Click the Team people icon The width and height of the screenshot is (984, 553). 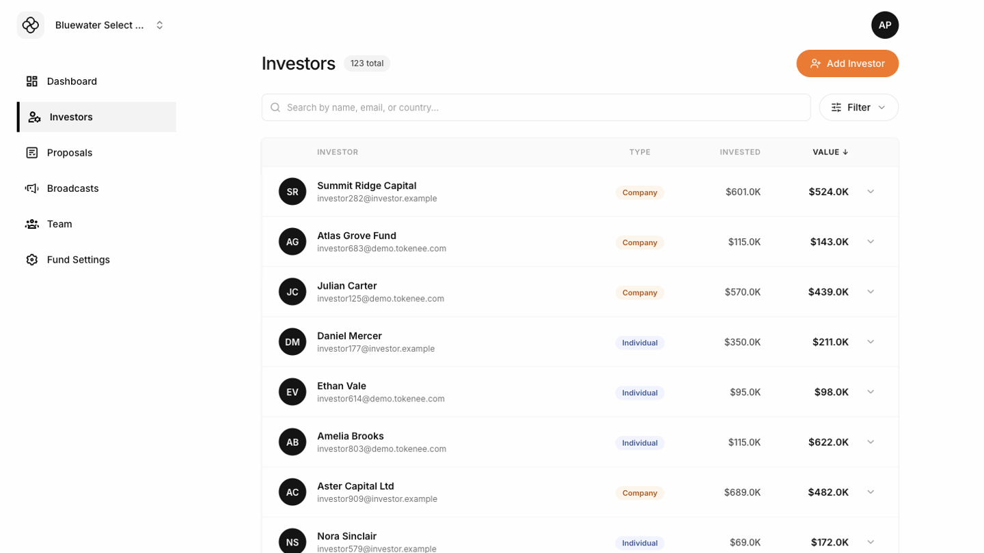[32, 224]
